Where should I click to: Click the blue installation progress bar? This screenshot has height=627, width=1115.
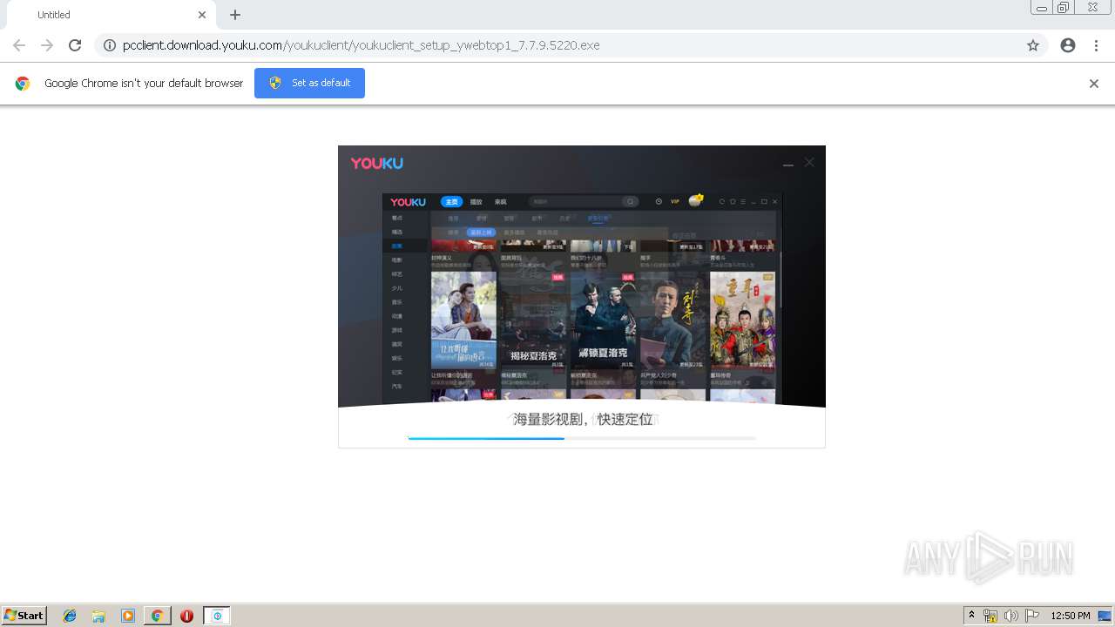point(581,438)
